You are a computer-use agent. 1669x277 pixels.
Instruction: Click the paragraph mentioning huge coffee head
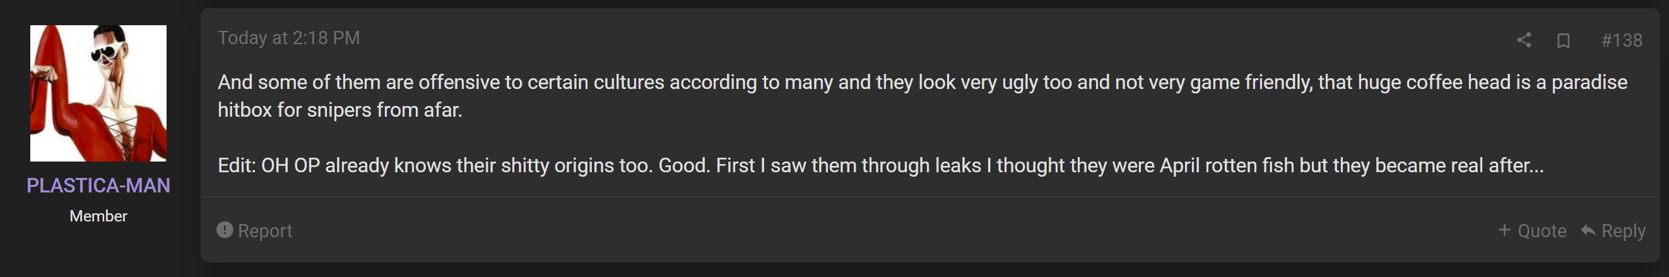(923, 96)
